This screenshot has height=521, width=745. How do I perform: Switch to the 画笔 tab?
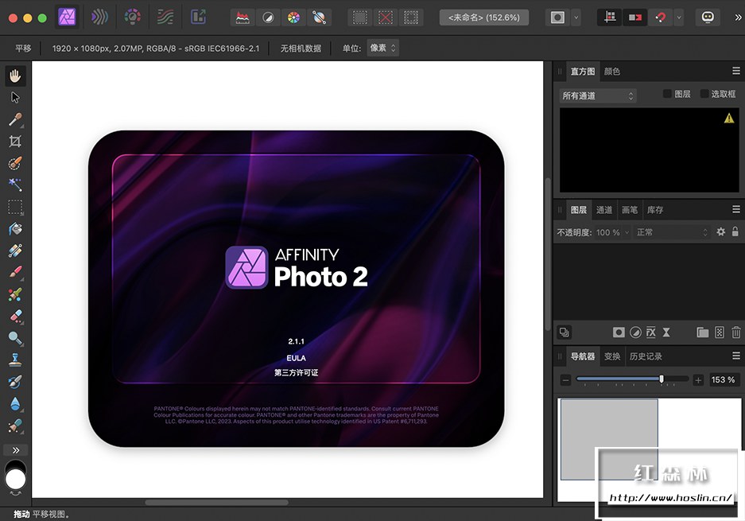[630, 210]
